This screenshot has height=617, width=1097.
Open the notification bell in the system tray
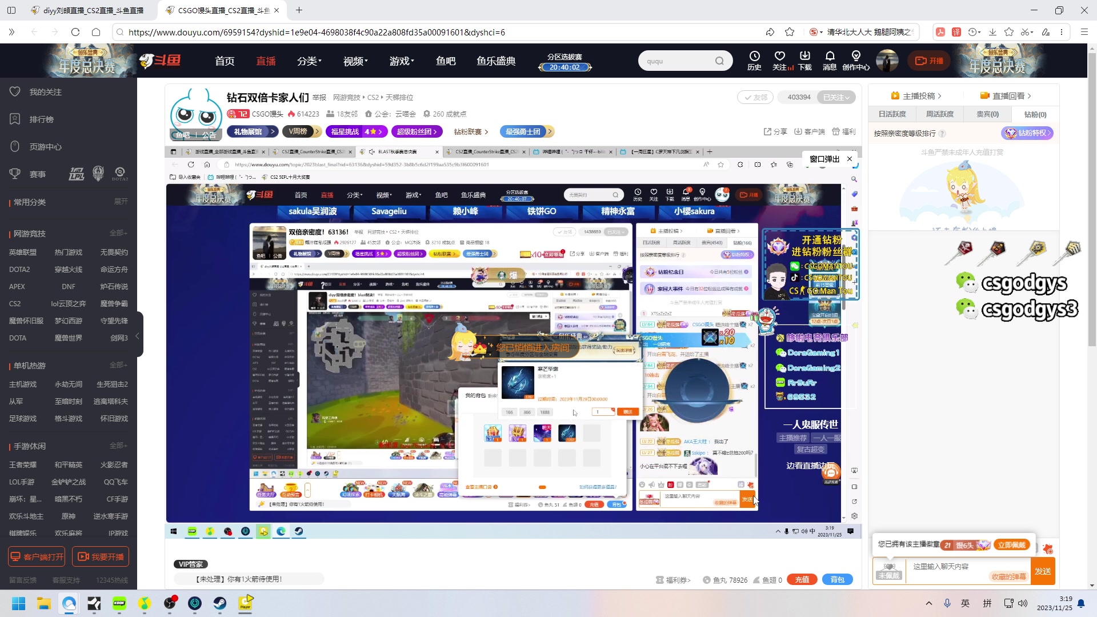pyautogui.click(x=1081, y=603)
